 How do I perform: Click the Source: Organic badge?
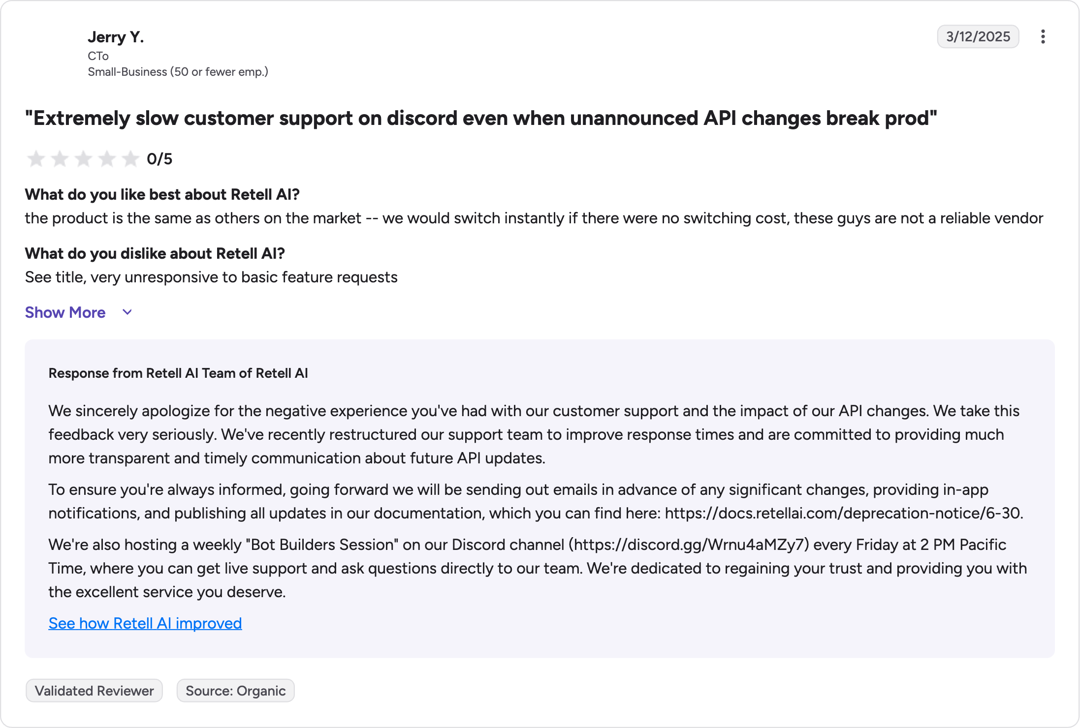pyautogui.click(x=235, y=691)
